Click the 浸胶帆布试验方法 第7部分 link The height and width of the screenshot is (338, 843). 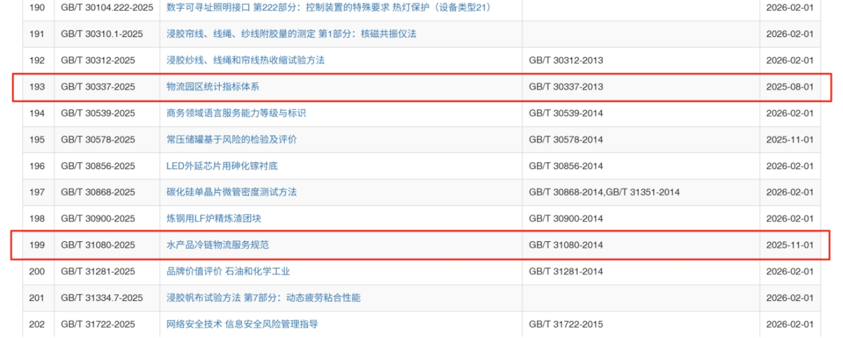tap(263, 298)
